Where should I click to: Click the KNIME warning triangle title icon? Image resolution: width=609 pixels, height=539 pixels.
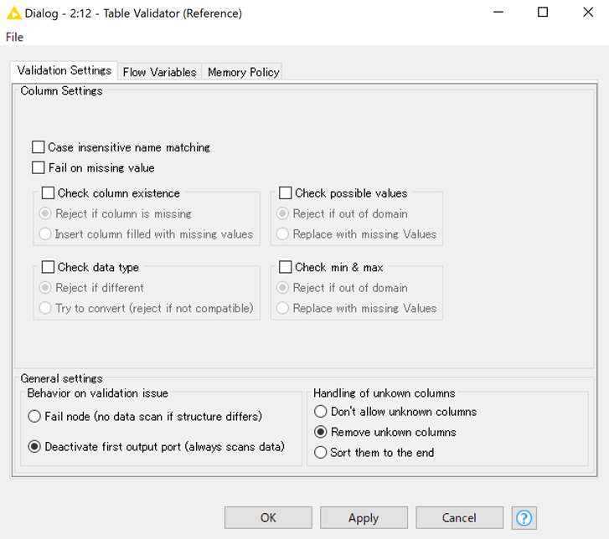(14, 13)
